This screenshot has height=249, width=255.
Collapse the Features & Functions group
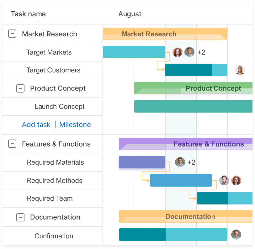pyautogui.click(x=12, y=144)
